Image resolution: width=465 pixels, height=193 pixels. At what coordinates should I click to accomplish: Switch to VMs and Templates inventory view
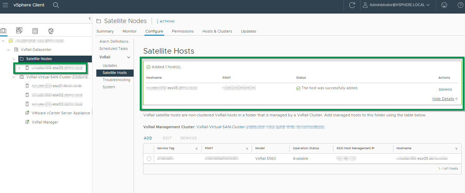coord(19,31)
